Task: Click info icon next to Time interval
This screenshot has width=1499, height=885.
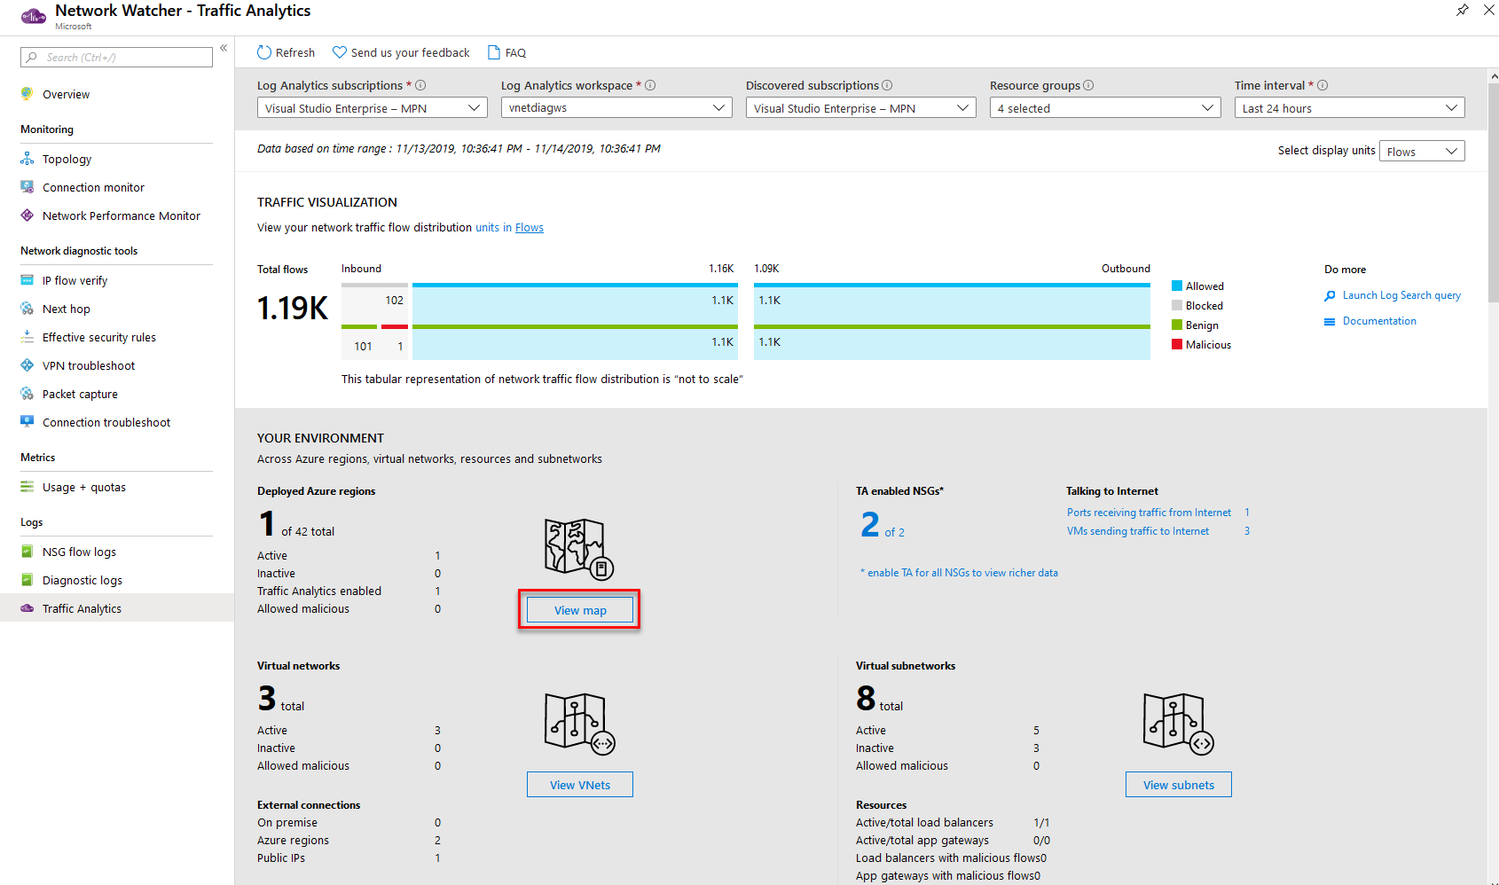Action: [1322, 85]
